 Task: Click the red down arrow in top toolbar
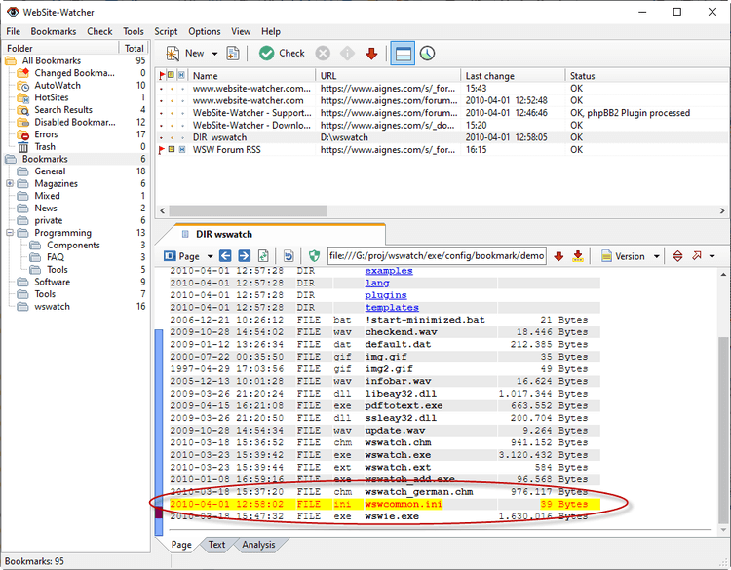click(371, 54)
